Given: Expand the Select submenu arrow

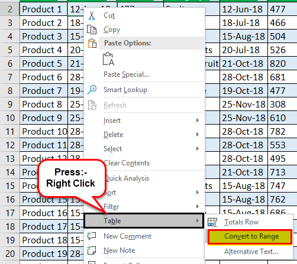Looking at the screenshot, I should [198, 149].
